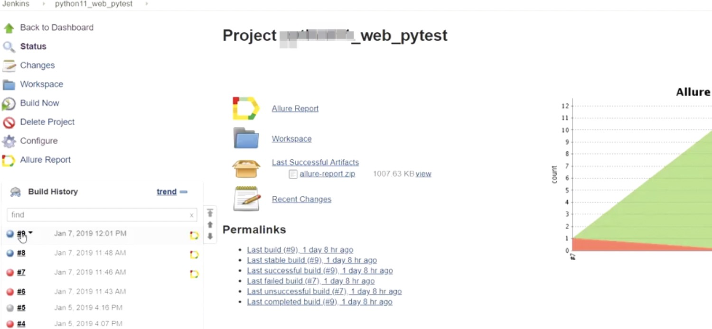712x329 pixels.
Task: Go Back to Dashboard
Action: pyautogui.click(x=56, y=27)
